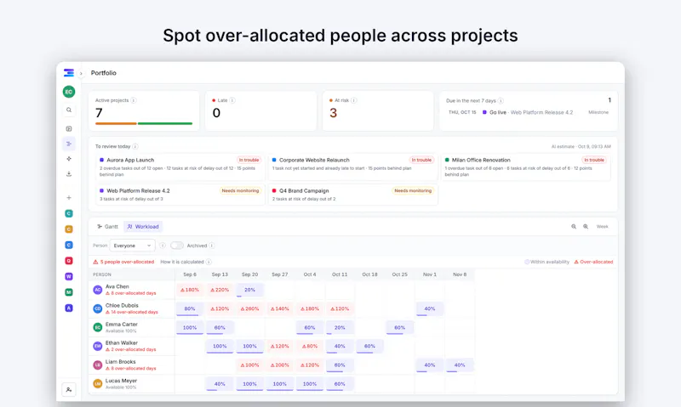Open the teal C project icon
681x407 pixels.
click(69, 213)
